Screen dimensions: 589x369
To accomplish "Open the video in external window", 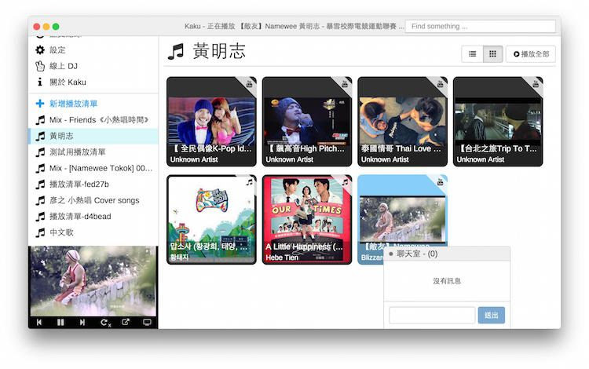I will [126, 322].
